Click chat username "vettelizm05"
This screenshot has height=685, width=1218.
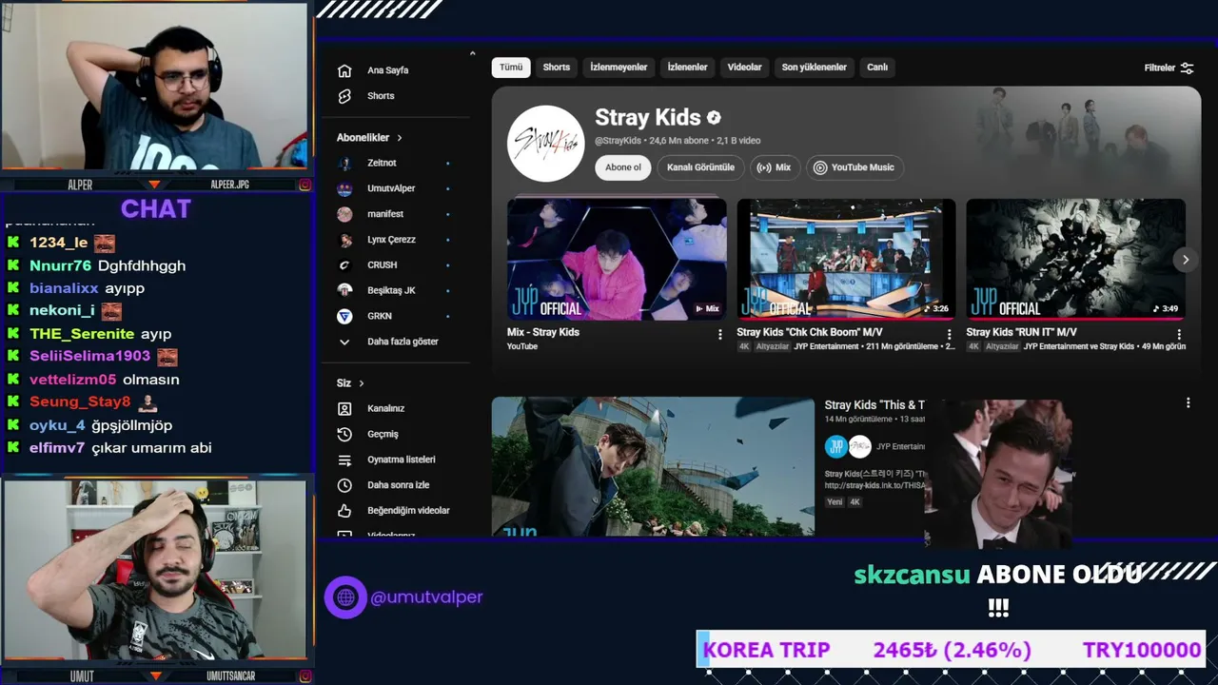click(72, 380)
